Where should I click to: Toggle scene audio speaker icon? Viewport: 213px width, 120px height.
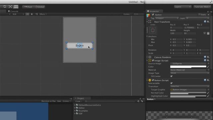click(x=36, y=14)
